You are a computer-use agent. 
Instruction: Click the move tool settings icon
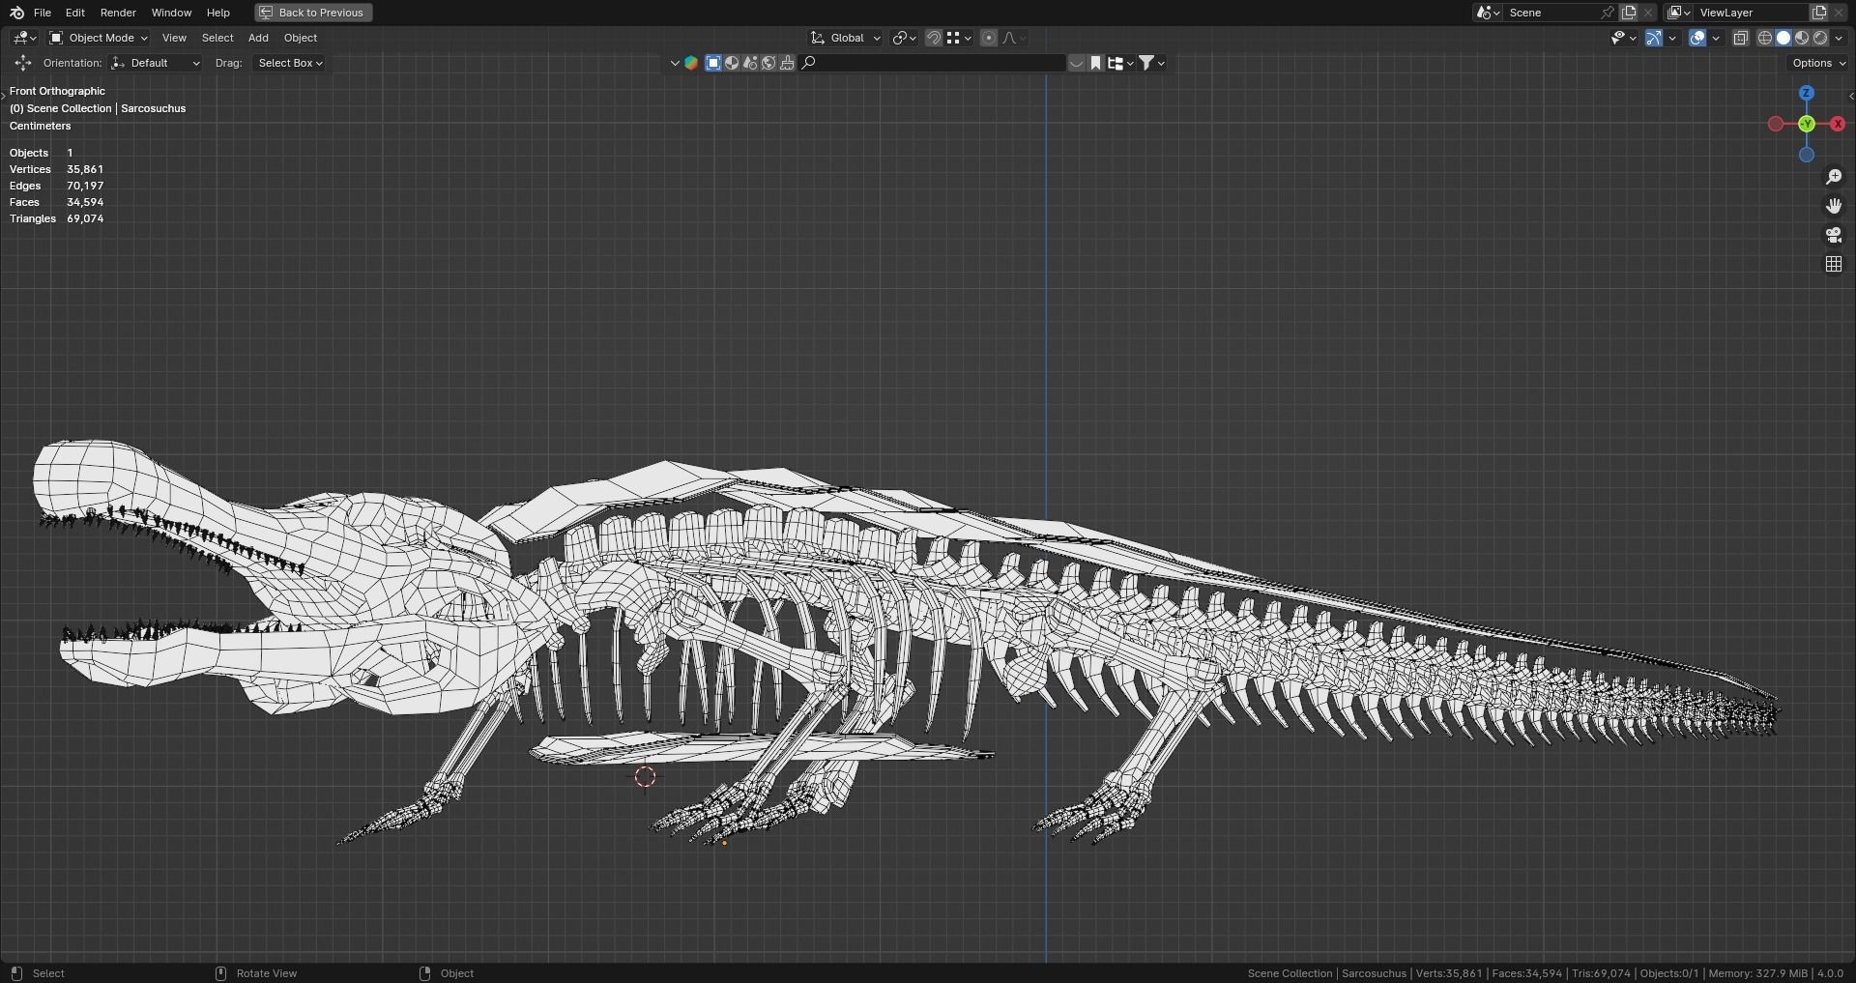22,63
